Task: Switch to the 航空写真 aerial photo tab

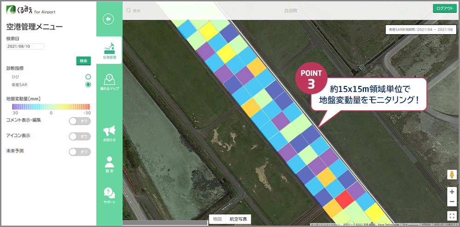Action: pos(238,219)
